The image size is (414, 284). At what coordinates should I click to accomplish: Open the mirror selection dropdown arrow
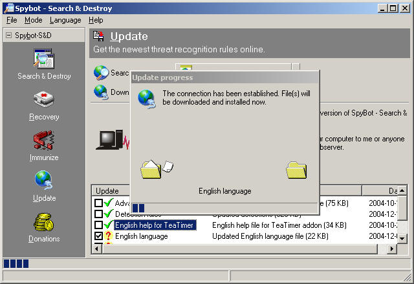pyautogui.click(x=296, y=70)
